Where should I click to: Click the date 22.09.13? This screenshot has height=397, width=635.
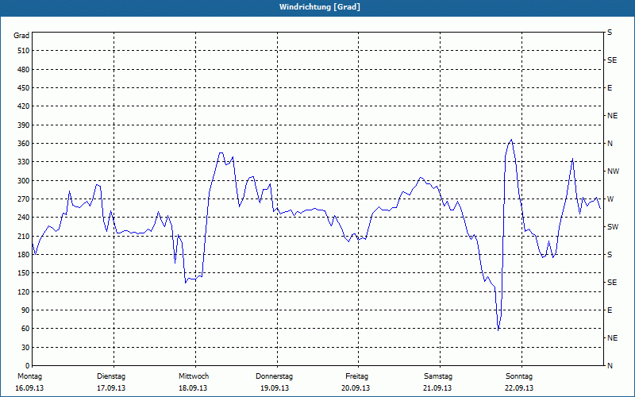coord(519,388)
